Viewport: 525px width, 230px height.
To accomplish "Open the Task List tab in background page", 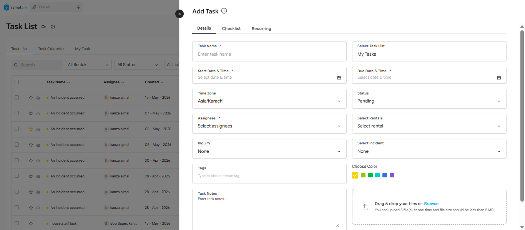I will pyautogui.click(x=19, y=49).
